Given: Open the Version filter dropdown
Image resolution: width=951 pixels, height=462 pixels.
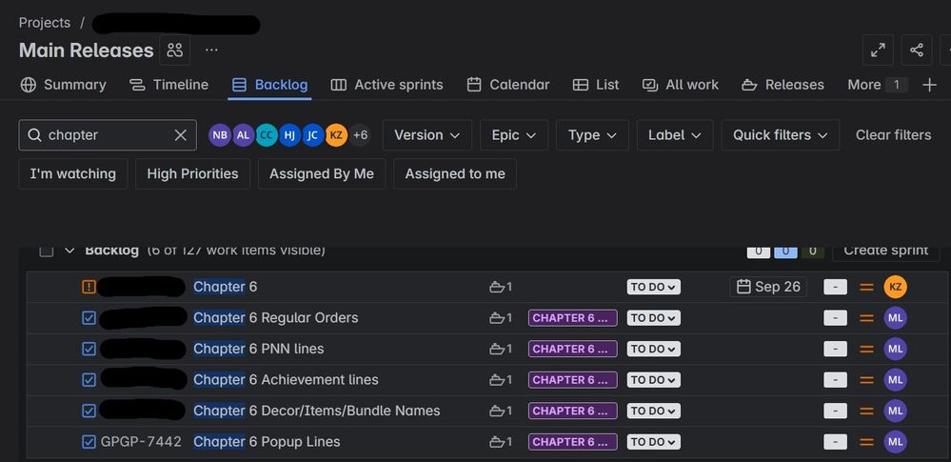Looking at the screenshot, I should (x=427, y=134).
